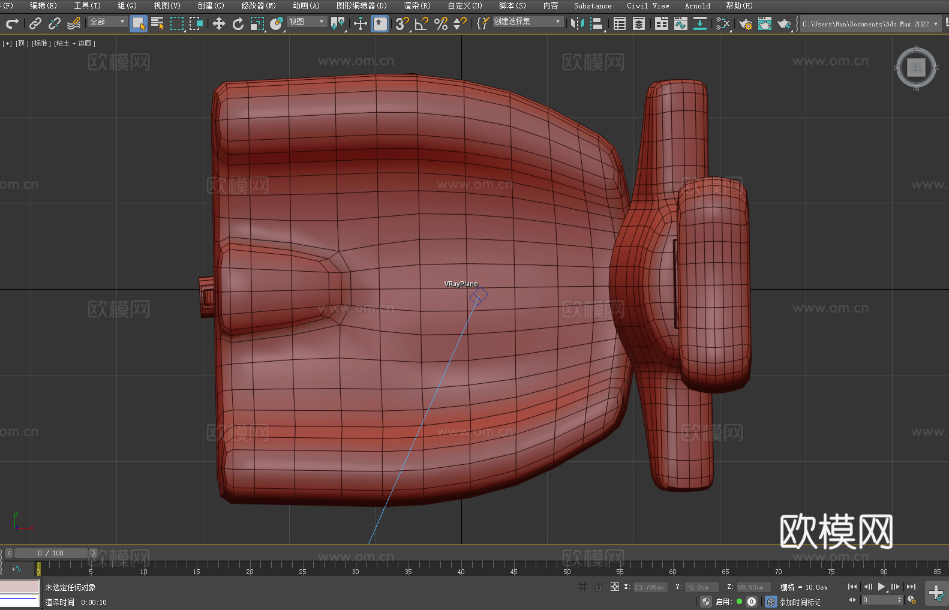This screenshot has height=610, width=949.
Task: Toggle Percent Snap
Action: tap(441, 23)
